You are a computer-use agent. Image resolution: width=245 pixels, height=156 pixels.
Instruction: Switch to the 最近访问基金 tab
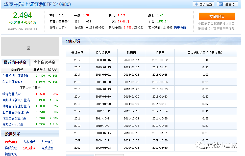[15, 63]
